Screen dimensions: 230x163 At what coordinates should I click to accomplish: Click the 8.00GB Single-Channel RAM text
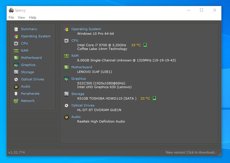coord(126,60)
